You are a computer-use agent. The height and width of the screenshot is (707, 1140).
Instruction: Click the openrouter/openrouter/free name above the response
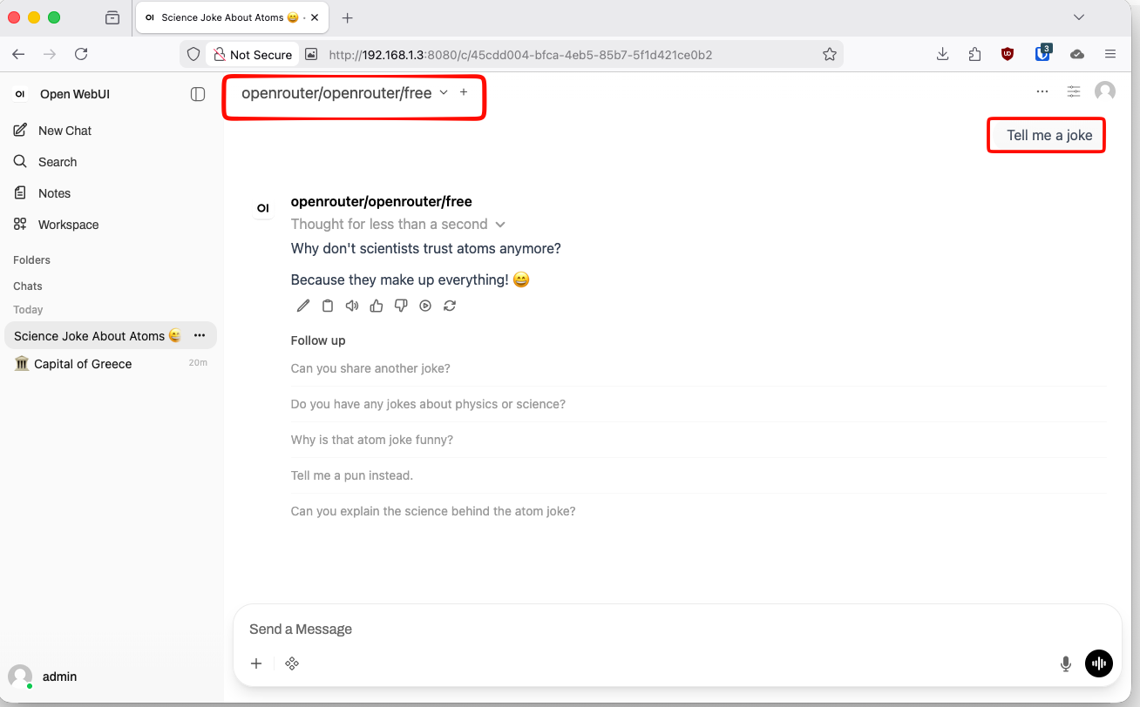[382, 201]
